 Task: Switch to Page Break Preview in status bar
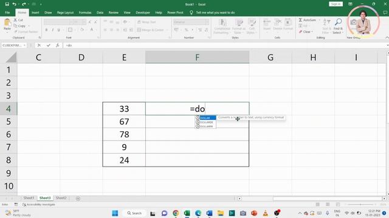(338, 205)
